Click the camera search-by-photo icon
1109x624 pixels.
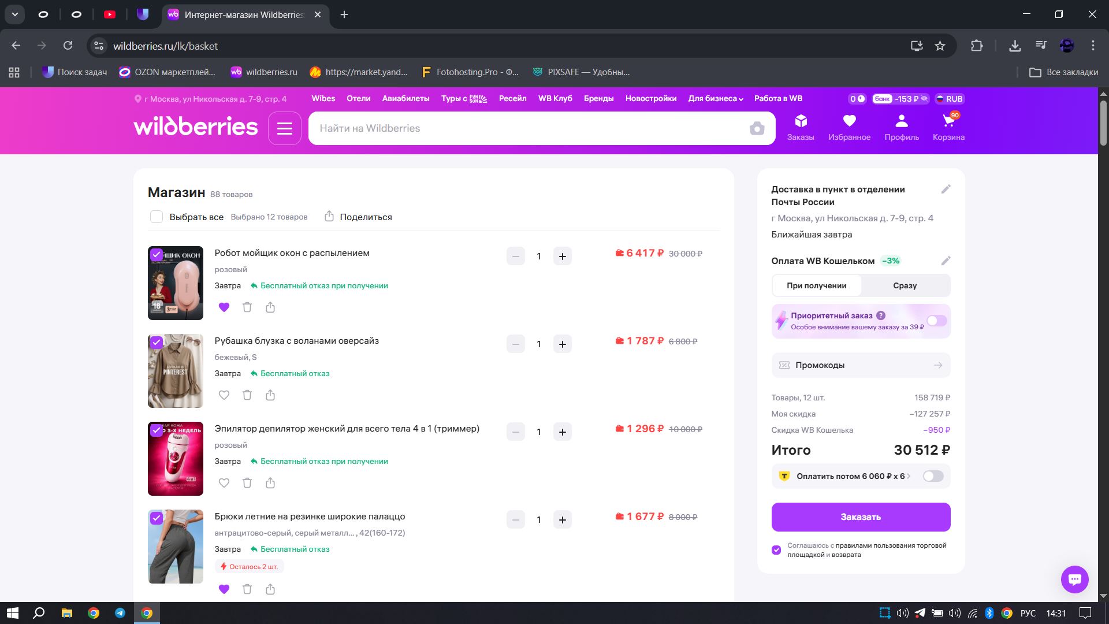click(757, 128)
